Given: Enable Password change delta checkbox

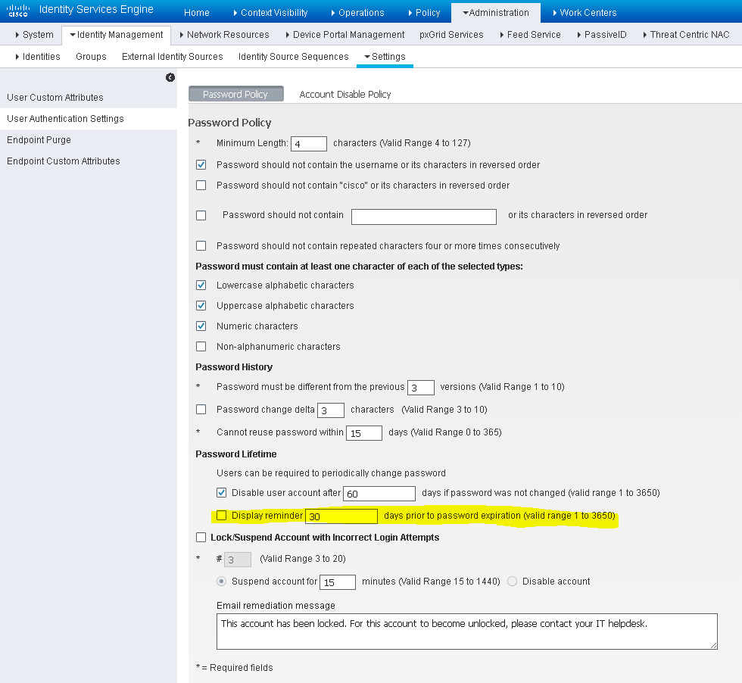Looking at the screenshot, I should click(201, 409).
